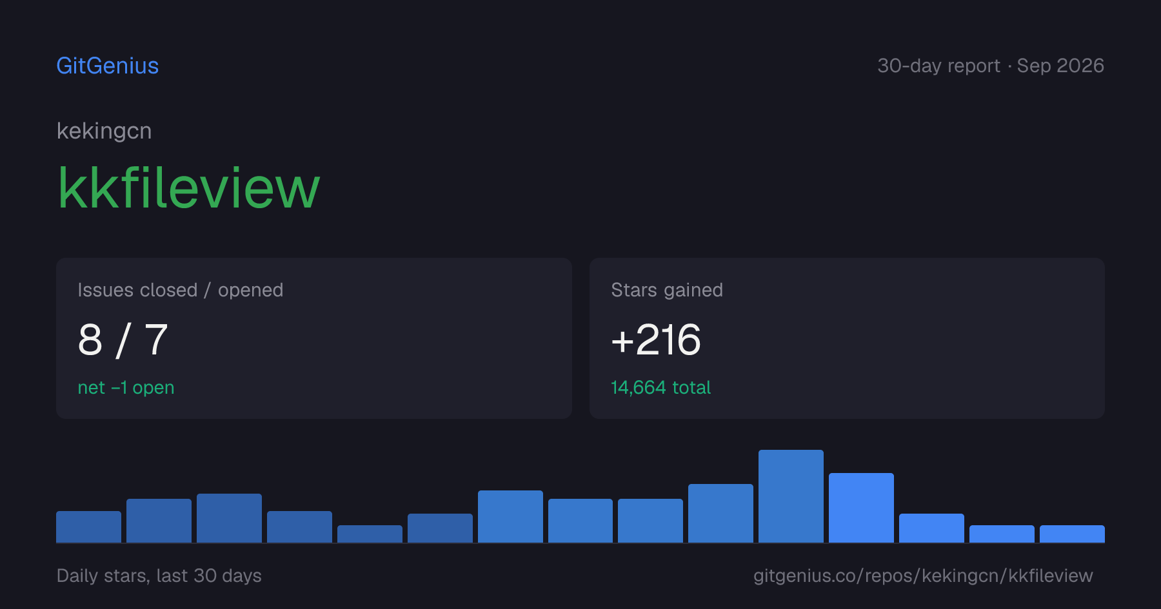1161x609 pixels.
Task: Click the 30-day report Sep 2026 label
Action: [x=991, y=66]
